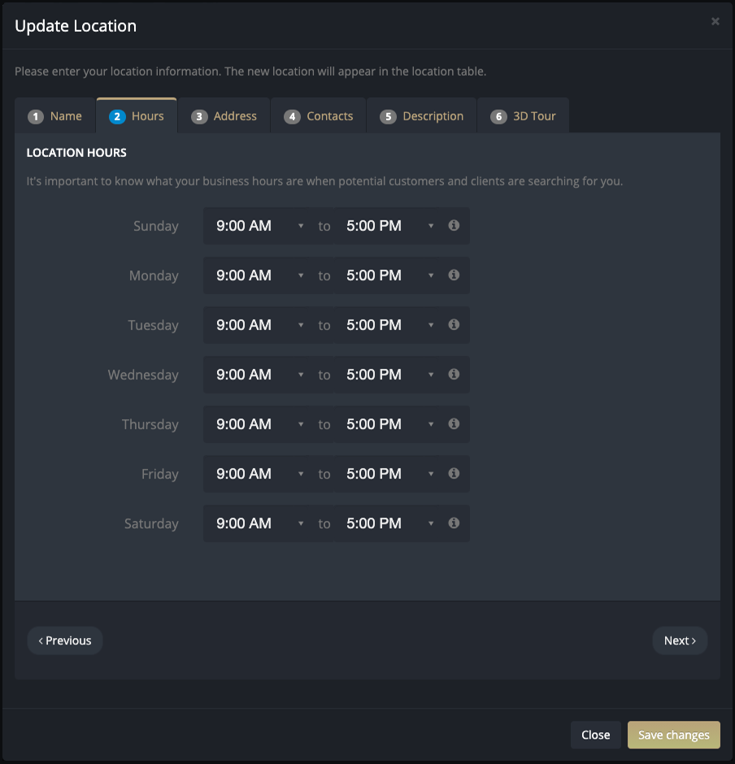Image resolution: width=735 pixels, height=764 pixels.
Task: Click the info icon for Saturday hours
Action: [454, 523]
